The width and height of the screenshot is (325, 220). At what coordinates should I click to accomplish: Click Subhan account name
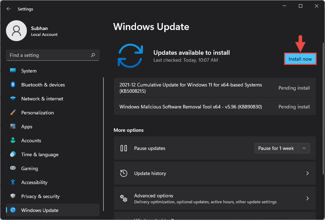click(39, 28)
